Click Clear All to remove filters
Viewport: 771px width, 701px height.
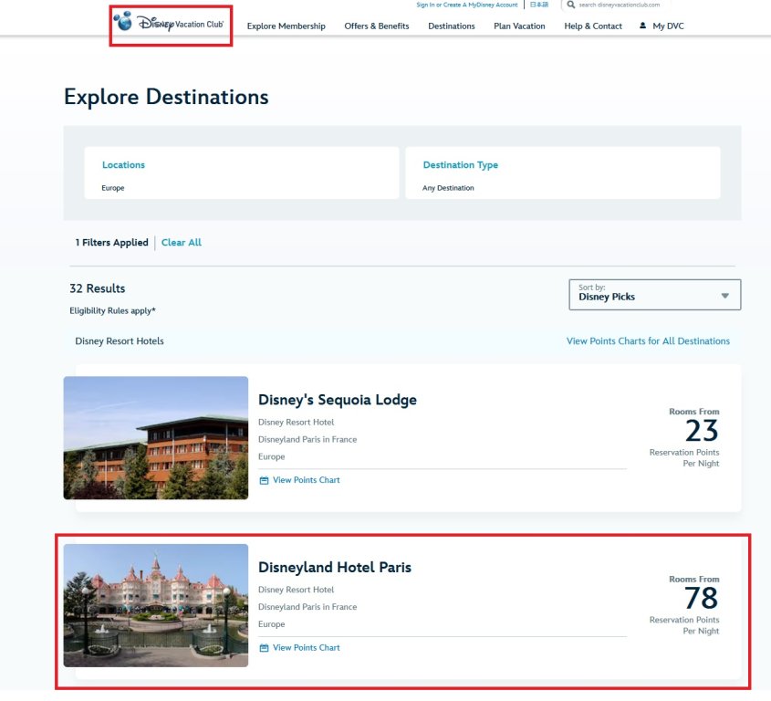pos(181,243)
